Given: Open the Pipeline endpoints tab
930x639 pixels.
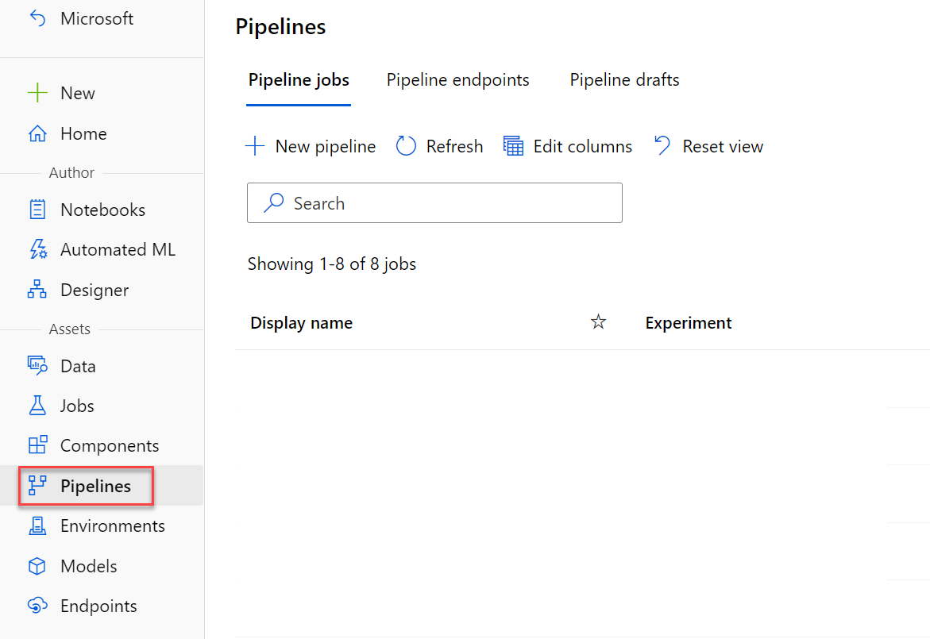Looking at the screenshot, I should (x=458, y=80).
